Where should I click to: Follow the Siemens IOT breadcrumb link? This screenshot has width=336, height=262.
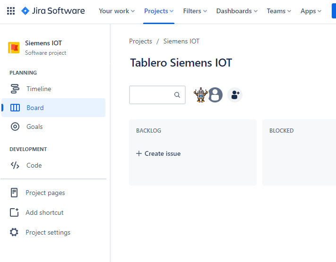point(181,41)
